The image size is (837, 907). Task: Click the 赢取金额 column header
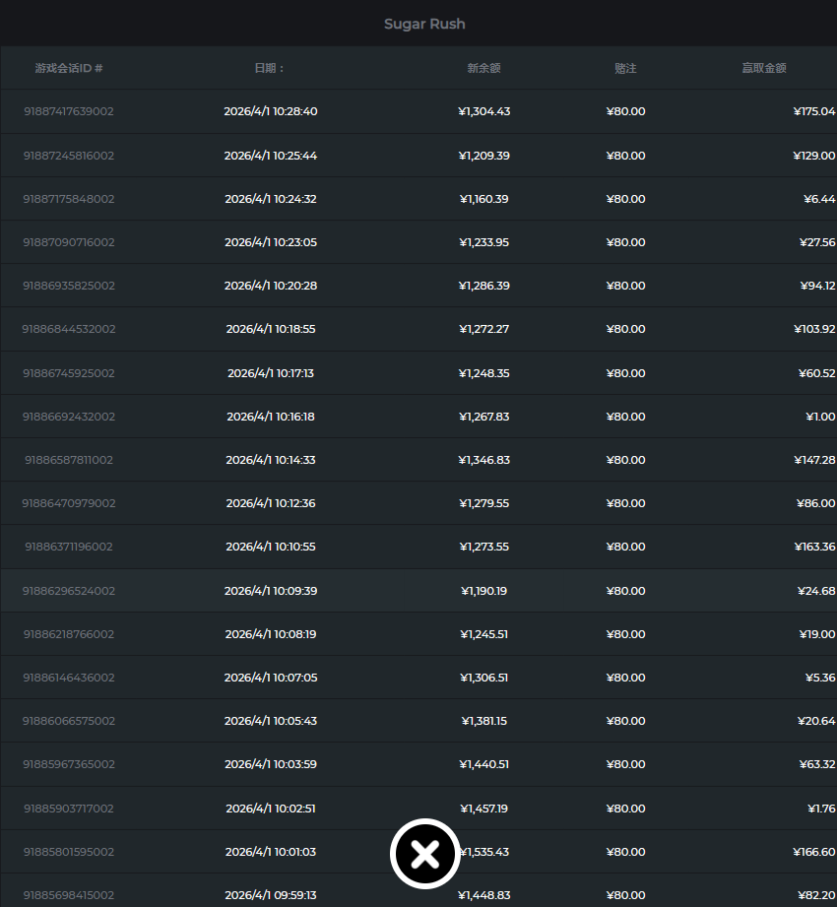click(764, 68)
